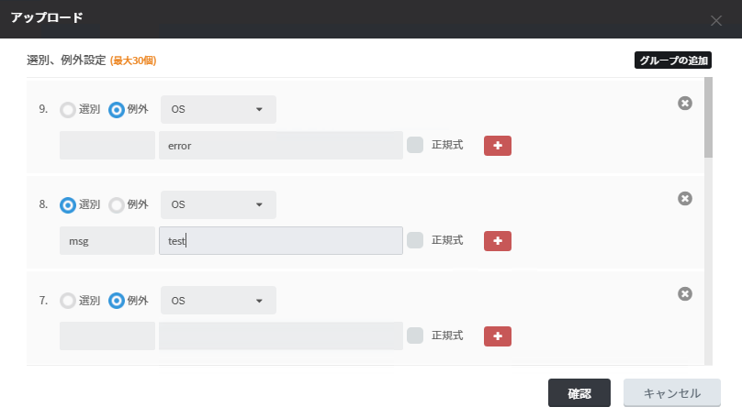Open the OS dropdown in group 7
The width and height of the screenshot is (742, 418).
click(x=219, y=301)
